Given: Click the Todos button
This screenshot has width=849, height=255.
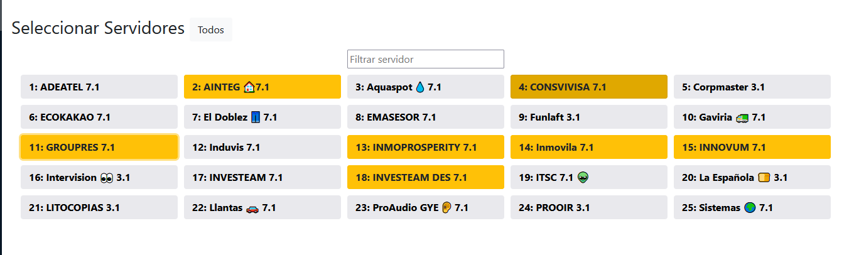Looking at the screenshot, I should point(210,30).
